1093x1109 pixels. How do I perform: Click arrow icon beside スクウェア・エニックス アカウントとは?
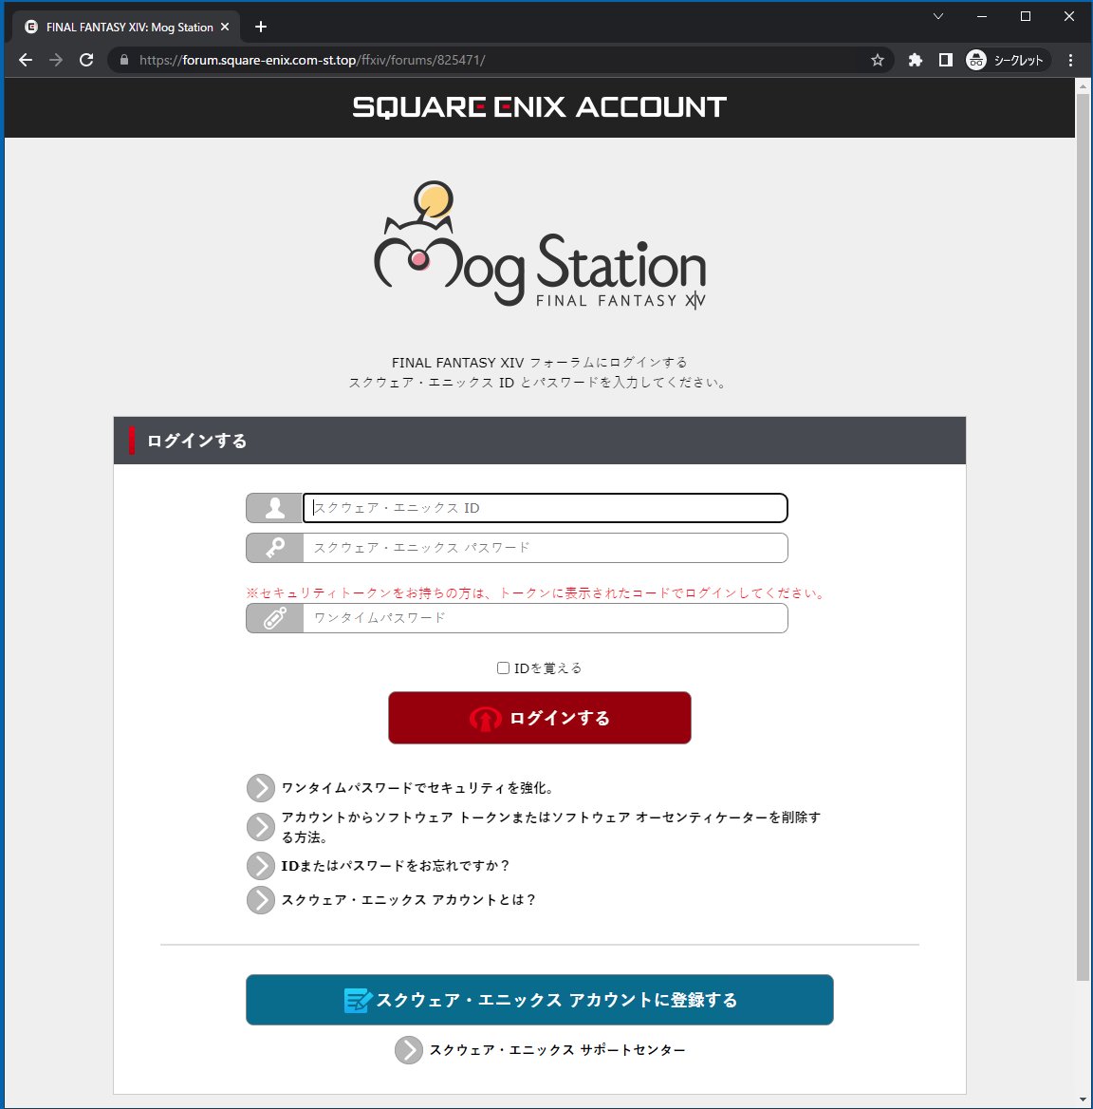click(261, 900)
